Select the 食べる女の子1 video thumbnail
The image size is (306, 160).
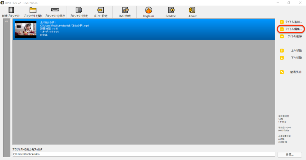point(25,29)
